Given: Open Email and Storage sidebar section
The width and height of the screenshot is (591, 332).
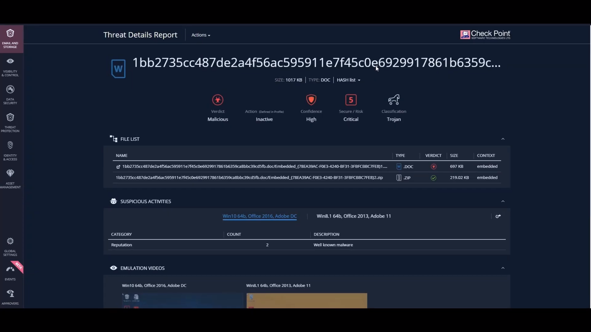Looking at the screenshot, I should point(10,39).
